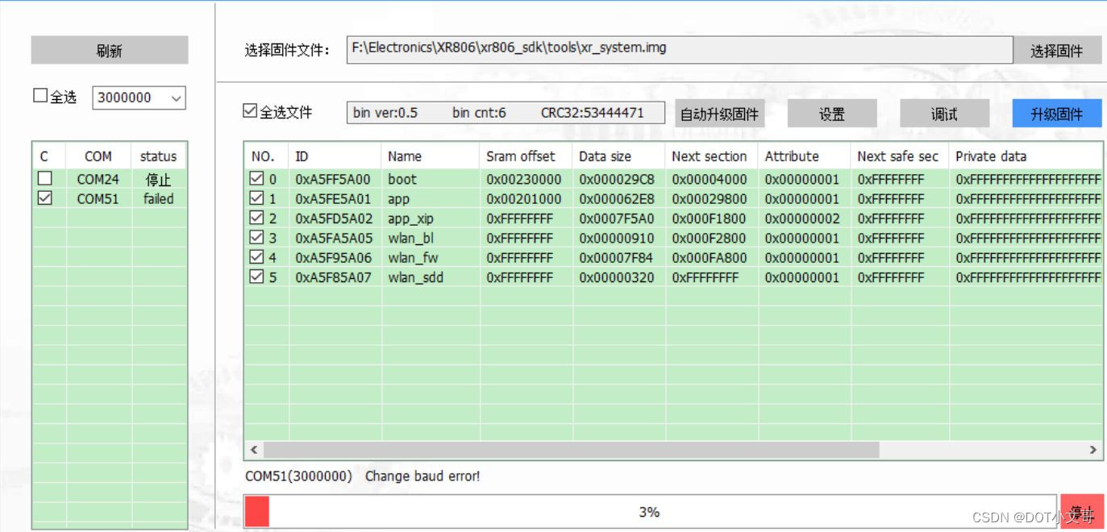Select the ID cell 0xA5FE5A01
Viewport: 1107px width, 532px height.
click(333, 198)
